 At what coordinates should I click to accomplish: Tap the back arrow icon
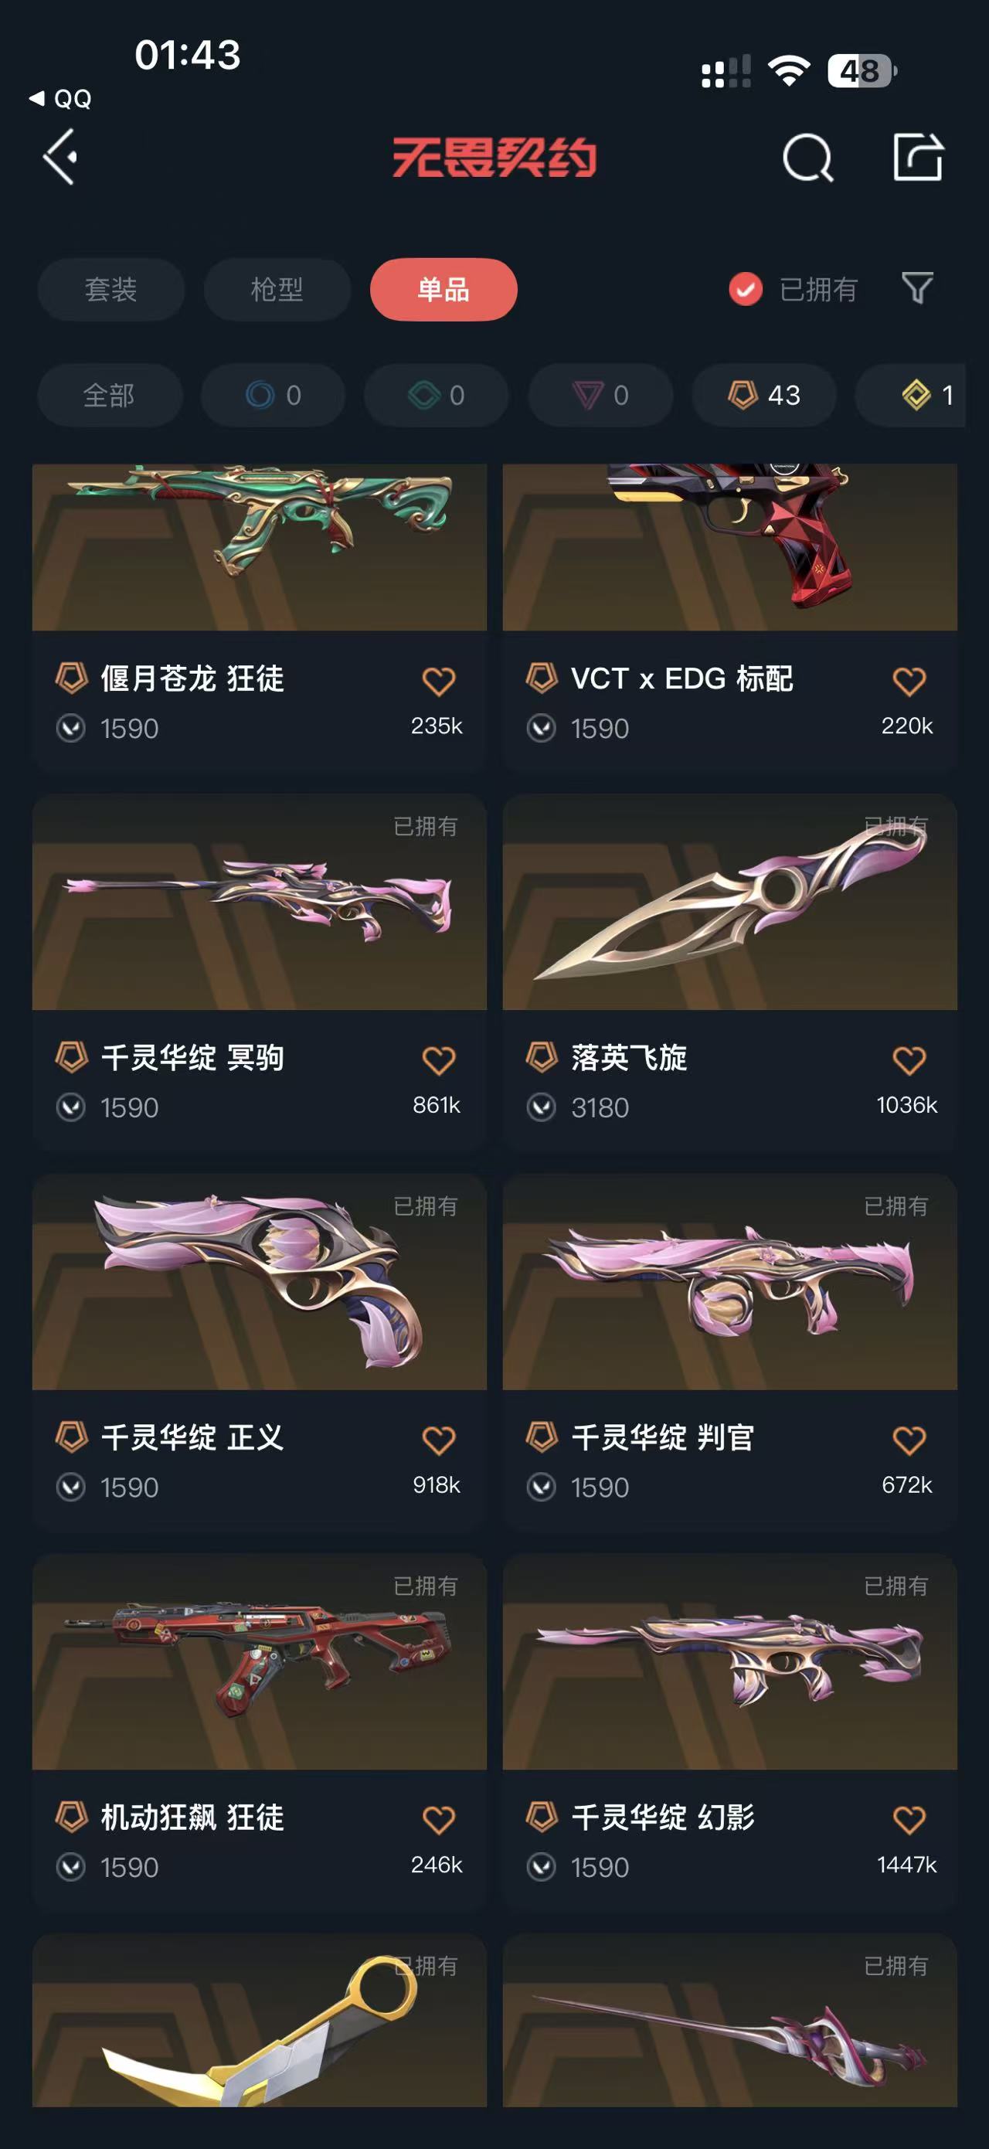point(61,156)
